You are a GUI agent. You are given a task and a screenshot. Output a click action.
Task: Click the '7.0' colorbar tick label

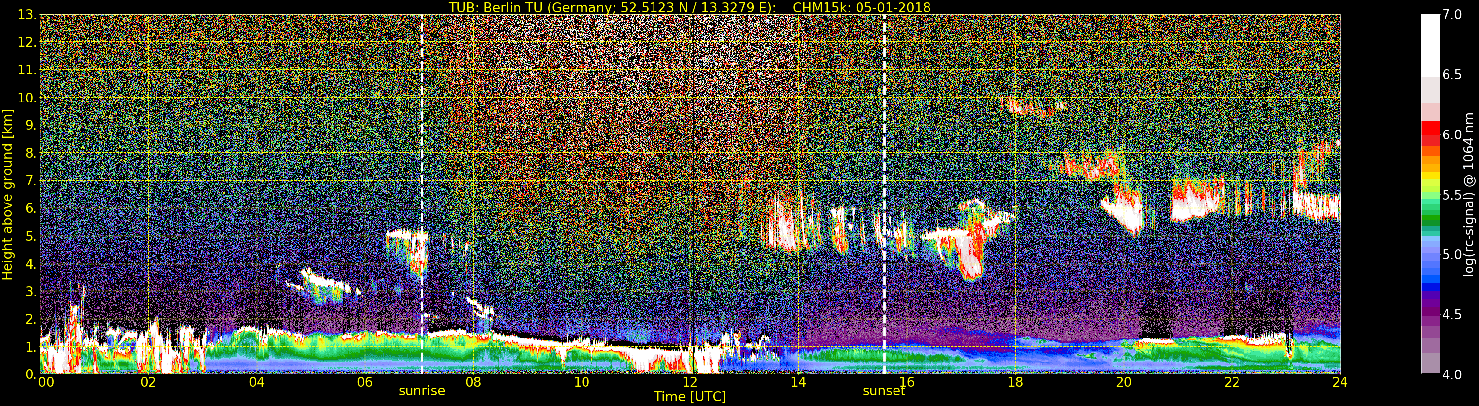[1452, 15]
